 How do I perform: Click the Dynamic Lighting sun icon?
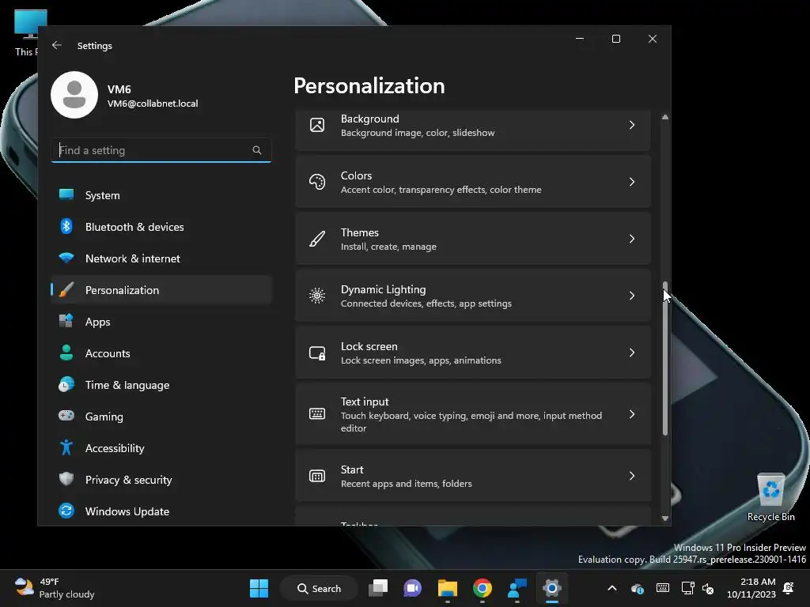pyautogui.click(x=317, y=296)
